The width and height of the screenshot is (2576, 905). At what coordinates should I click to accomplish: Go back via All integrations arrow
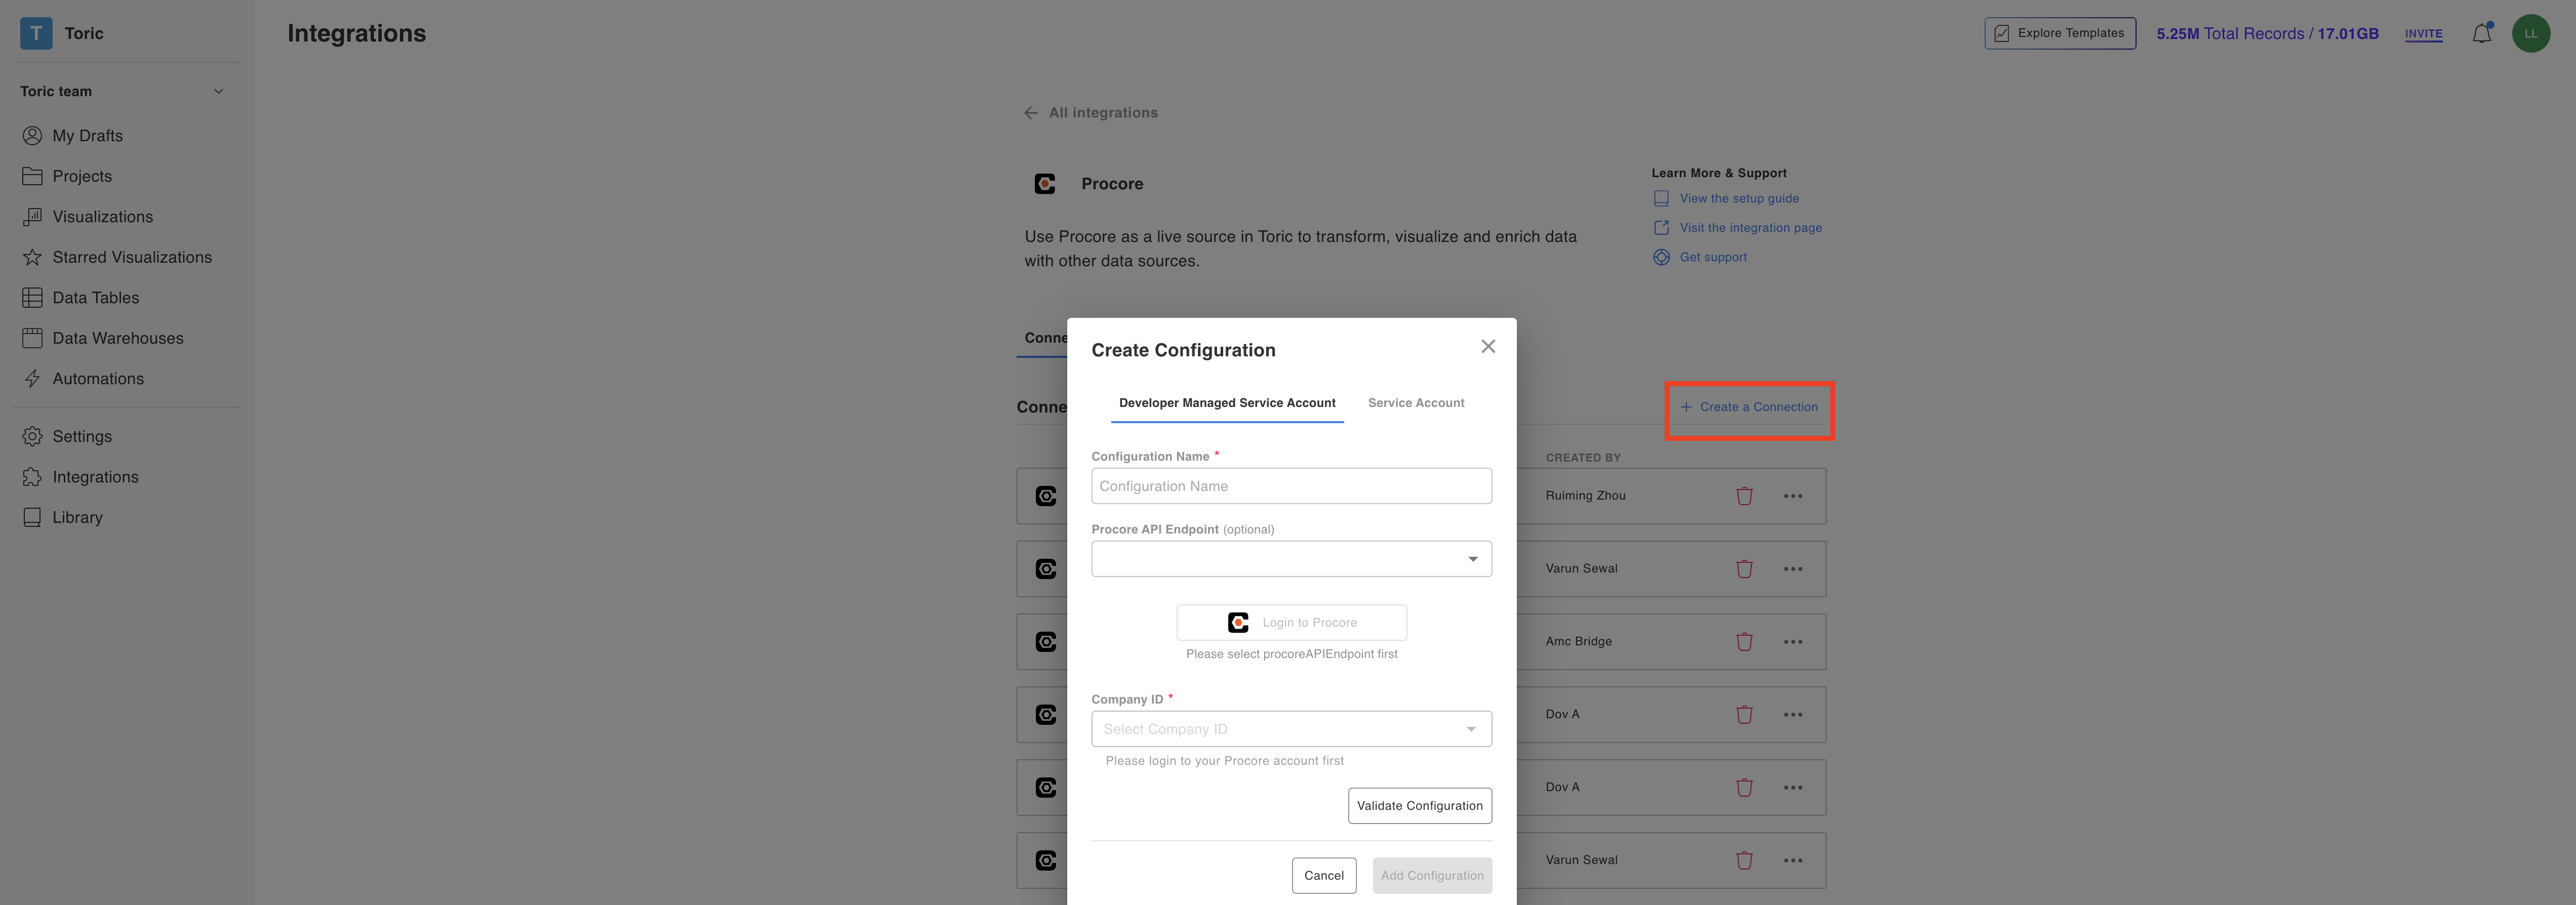click(x=1030, y=113)
